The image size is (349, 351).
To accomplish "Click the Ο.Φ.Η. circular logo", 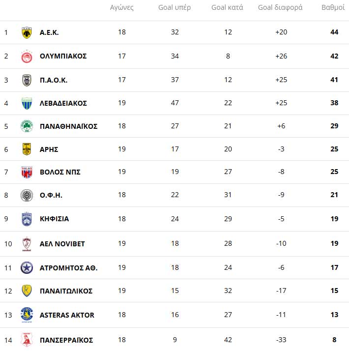I will [x=27, y=195].
